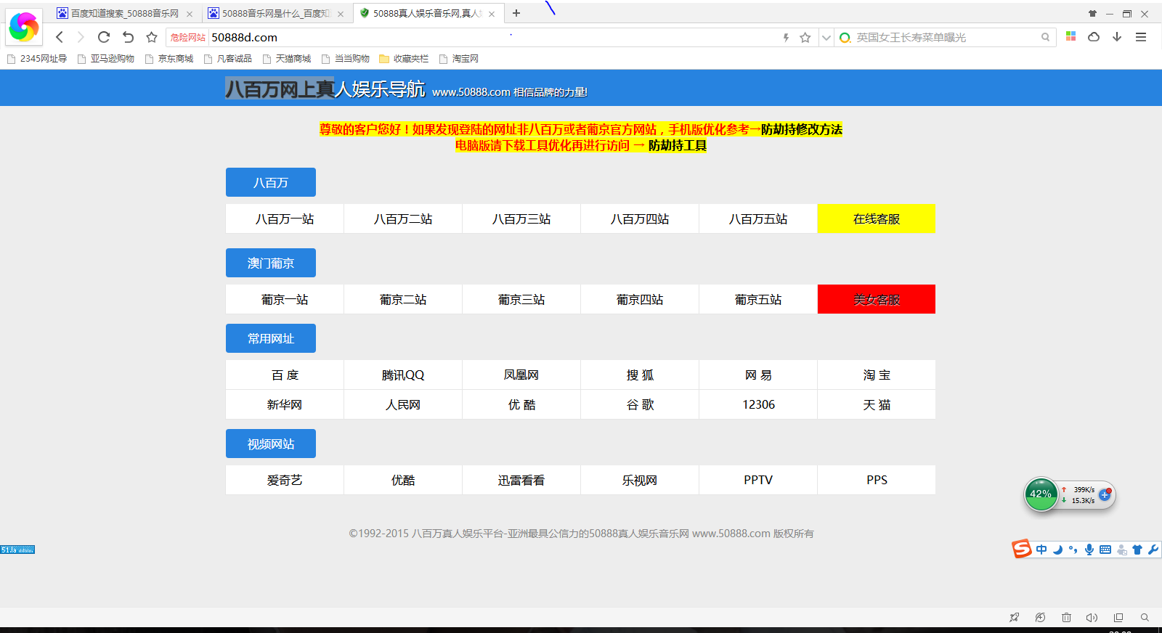1162x633 pixels.
Task: Toggle Sogou moon half/full-width mode
Action: coord(1057,550)
